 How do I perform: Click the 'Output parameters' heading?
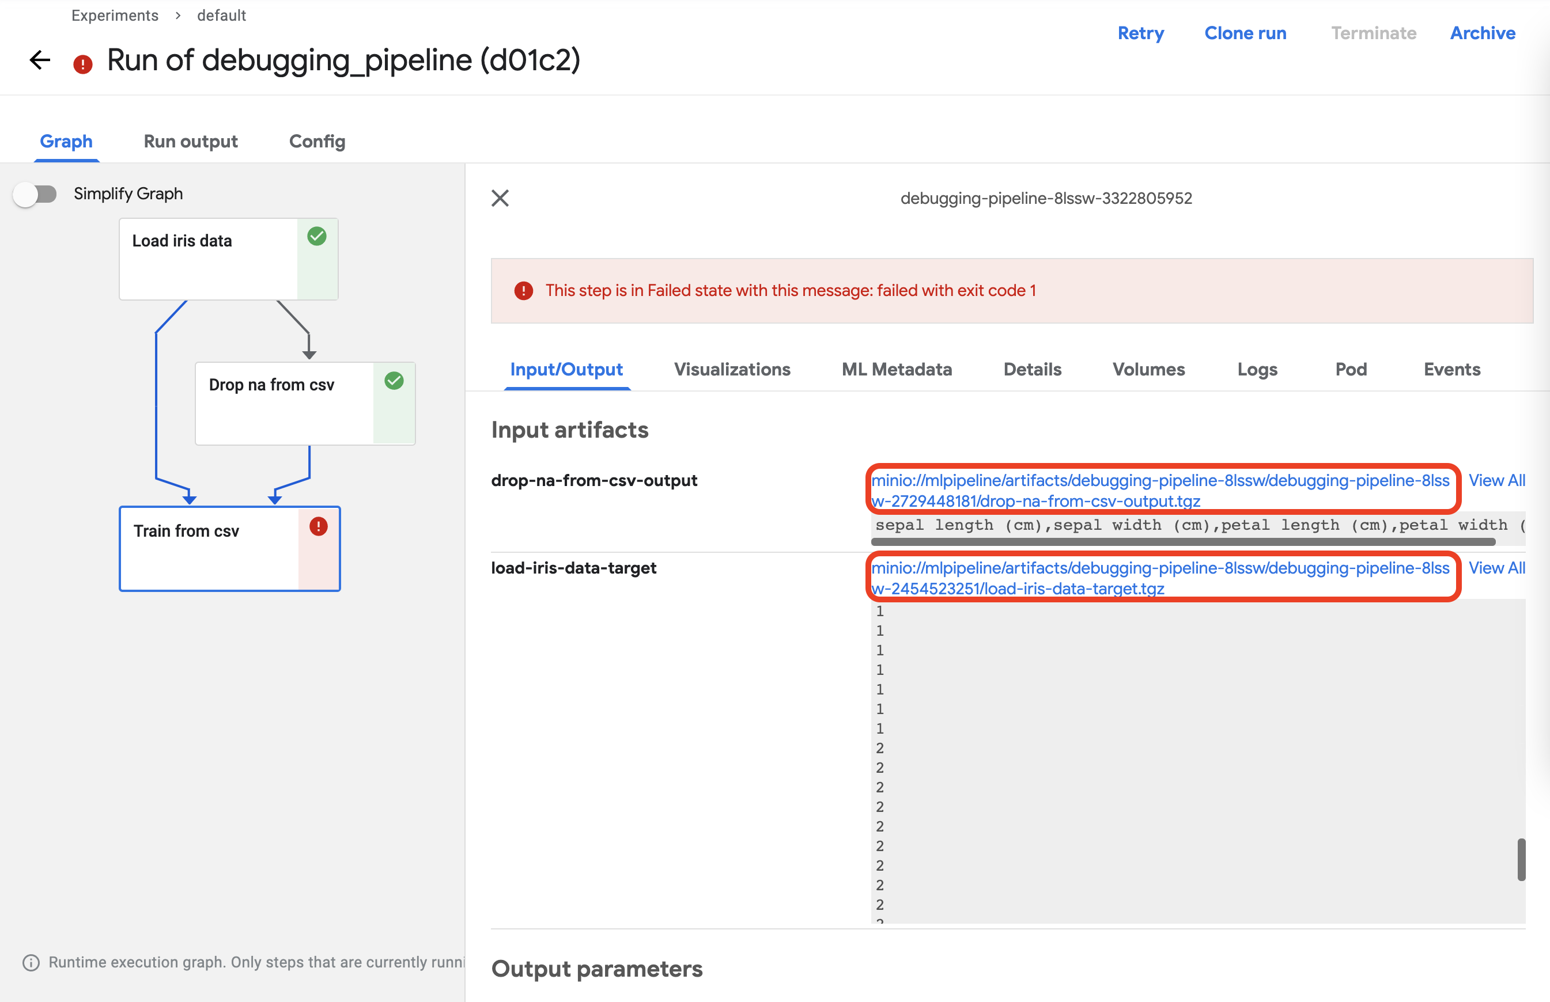[597, 969]
